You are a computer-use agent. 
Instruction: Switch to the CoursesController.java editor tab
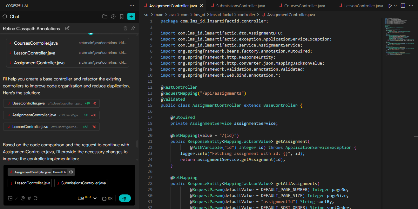click(305, 6)
